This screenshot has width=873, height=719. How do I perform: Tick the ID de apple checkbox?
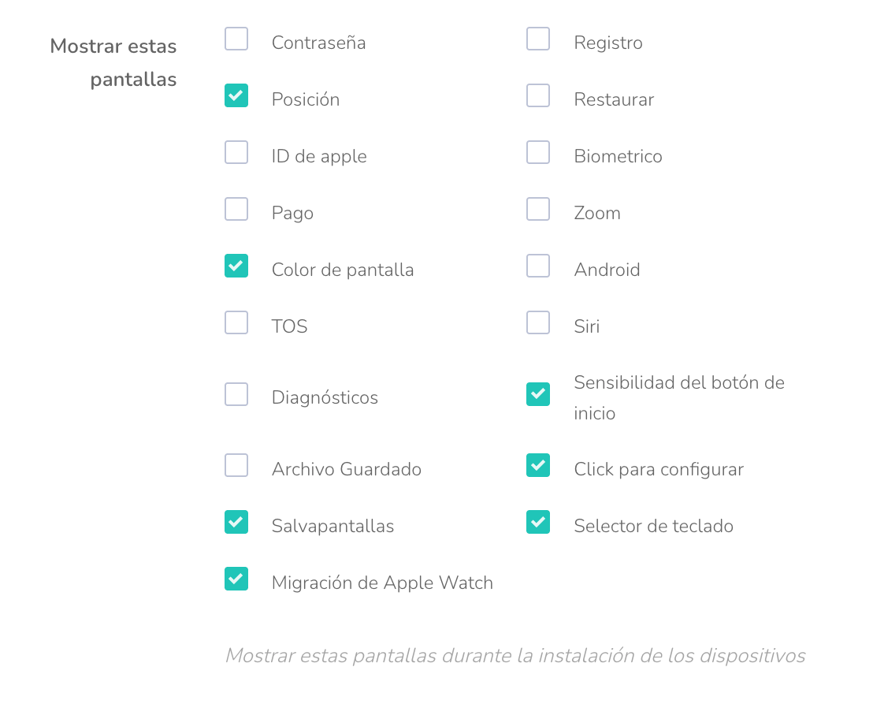pos(236,152)
